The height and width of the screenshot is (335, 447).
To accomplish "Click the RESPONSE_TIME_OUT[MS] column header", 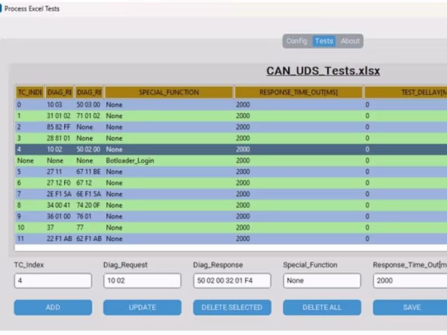I will point(298,92).
